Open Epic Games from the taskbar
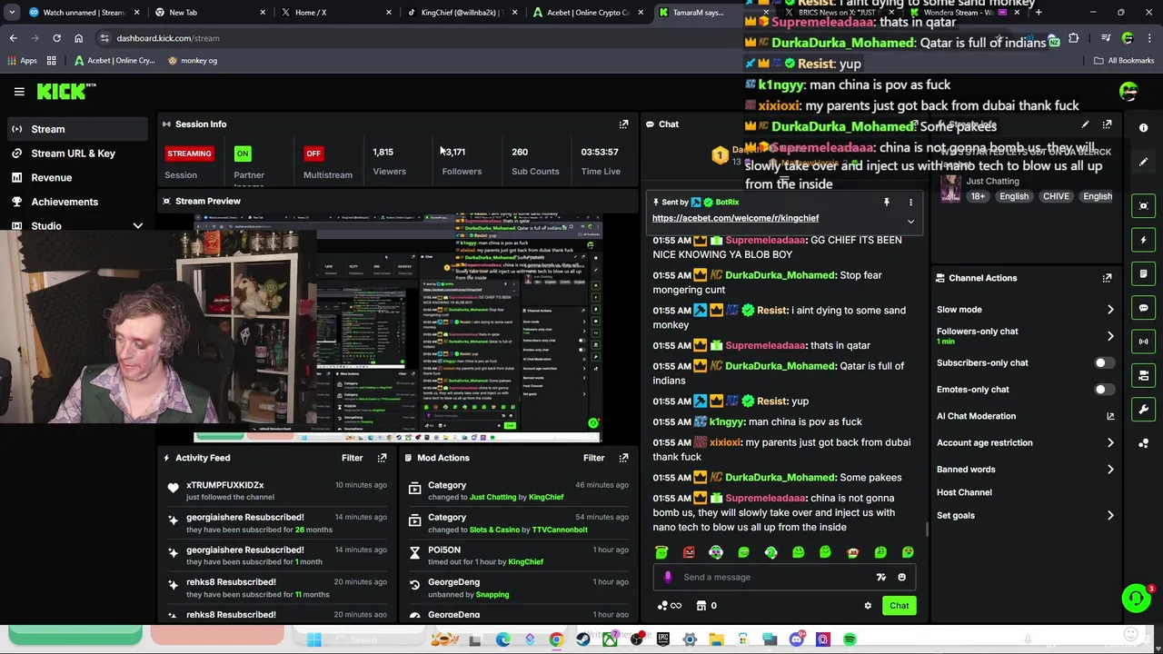The width and height of the screenshot is (1163, 654). coord(663,640)
